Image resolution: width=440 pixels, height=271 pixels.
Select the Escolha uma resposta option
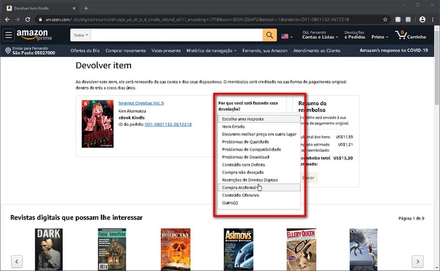coord(258,119)
